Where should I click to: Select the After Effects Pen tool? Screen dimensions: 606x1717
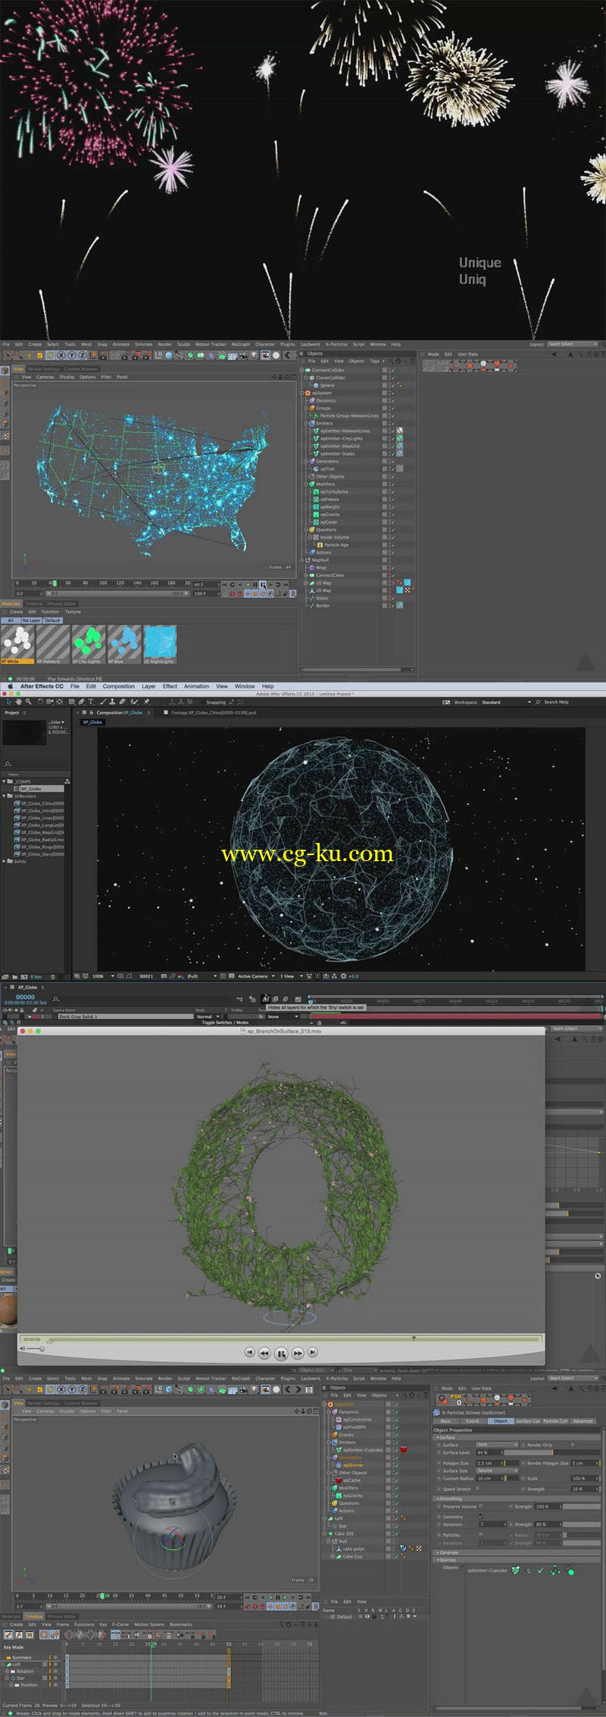(x=80, y=701)
